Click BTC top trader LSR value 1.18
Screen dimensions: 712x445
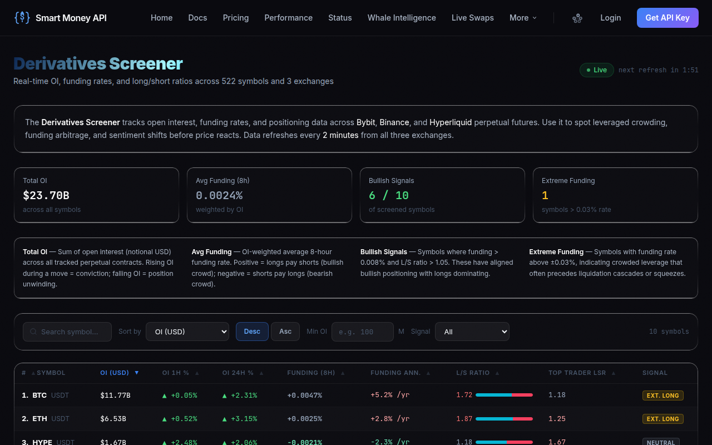(557, 395)
